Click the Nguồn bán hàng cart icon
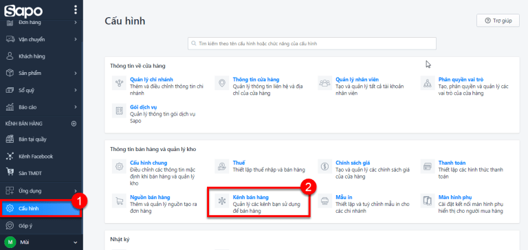This screenshot has width=528, height=250. tap(119, 201)
